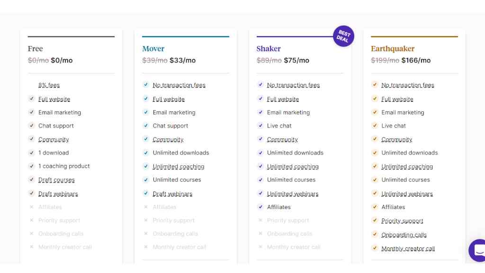Click checkmark beside Earthquaker Priority support

(375, 220)
